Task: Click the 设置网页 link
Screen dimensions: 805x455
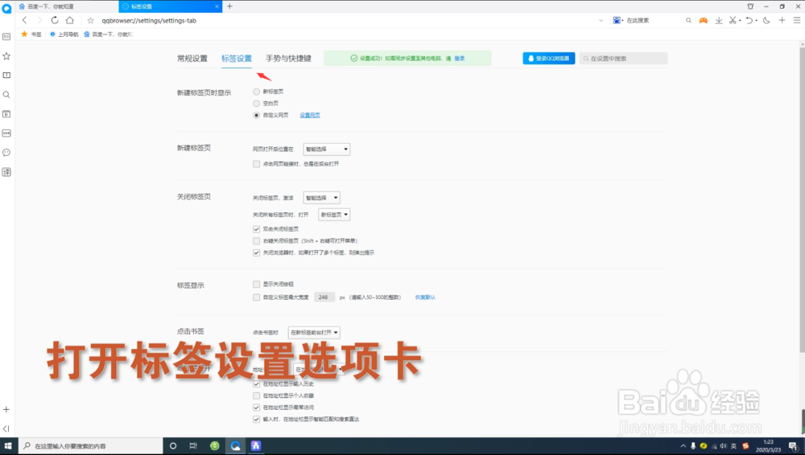Action: click(x=310, y=115)
